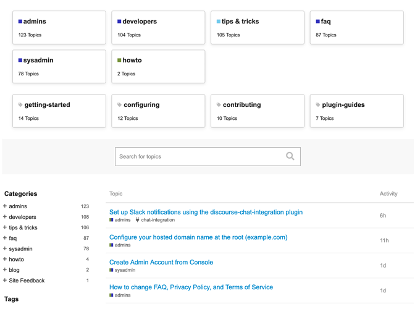The height and width of the screenshot is (309, 420).
Task: Select admins in the Categories list
Action: coord(18,206)
